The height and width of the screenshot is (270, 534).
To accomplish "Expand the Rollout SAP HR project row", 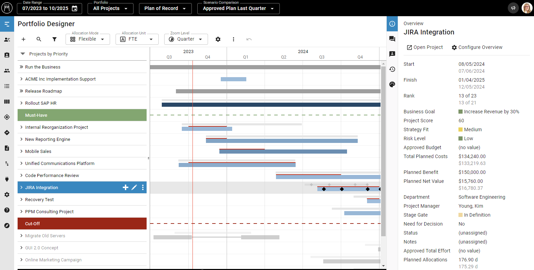I will click(x=21, y=103).
